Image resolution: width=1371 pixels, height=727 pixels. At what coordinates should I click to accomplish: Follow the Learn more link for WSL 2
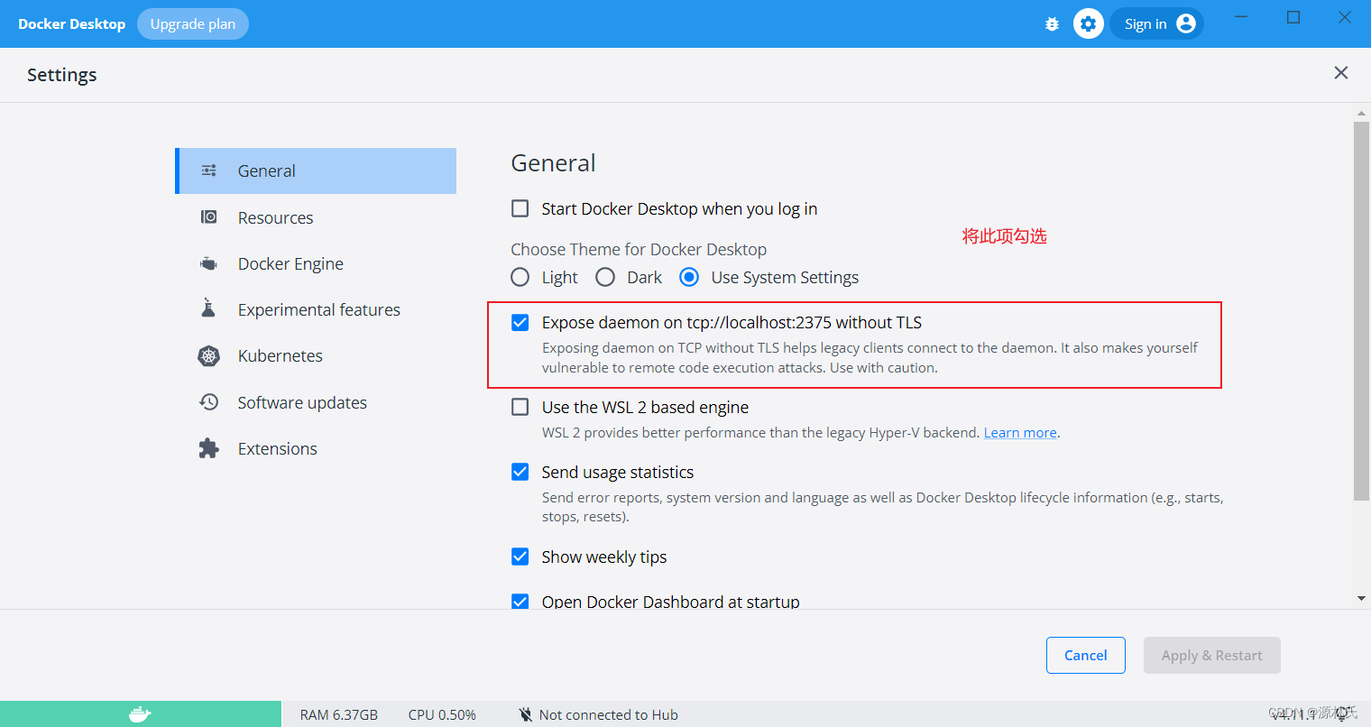click(1019, 433)
